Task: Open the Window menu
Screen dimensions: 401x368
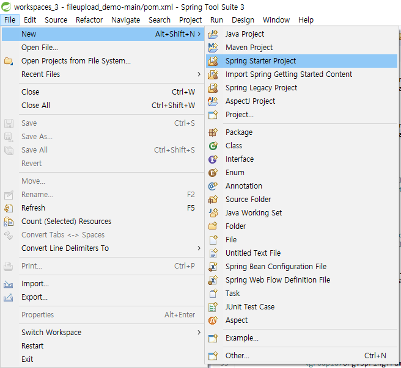Action: [x=276, y=20]
